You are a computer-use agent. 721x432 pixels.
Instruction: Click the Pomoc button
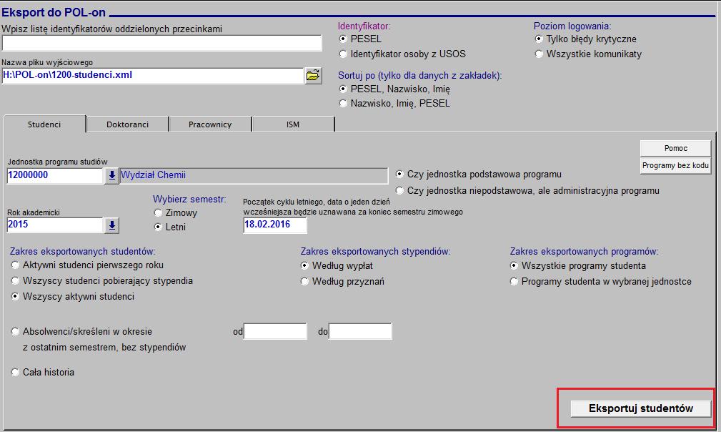coord(675,148)
